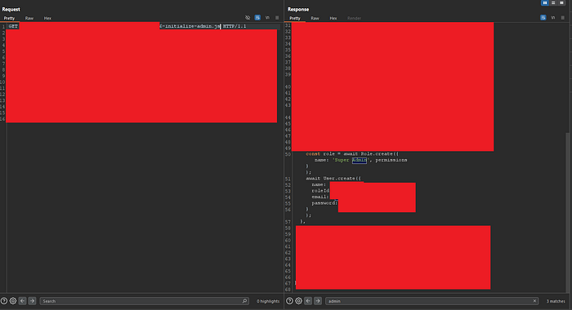The height and width of the screenshot is (310, 572).
Task: Click 'HTTP/1.1' in the request line
Action: tap(235, 26)
